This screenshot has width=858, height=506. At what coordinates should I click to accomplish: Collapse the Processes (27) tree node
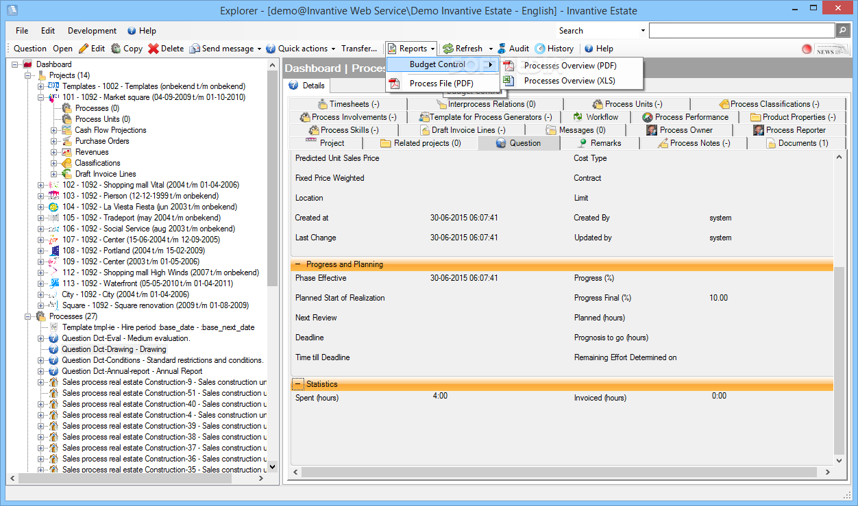click(28, 316)
